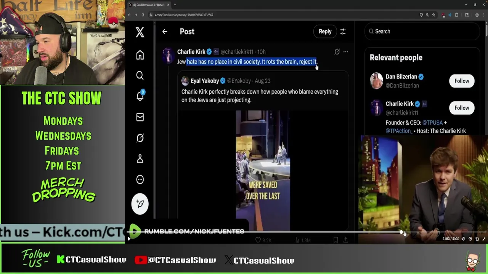Open Grok from the left sidebar
Screen dimensions: 488x274
click(140, 138)
